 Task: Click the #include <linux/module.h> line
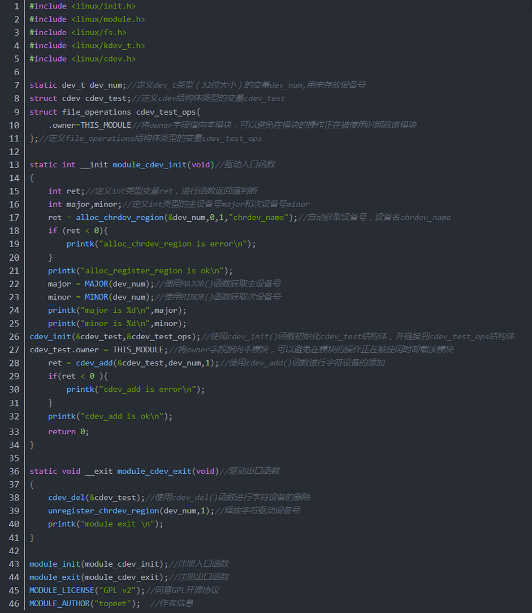tap(87, 19)
